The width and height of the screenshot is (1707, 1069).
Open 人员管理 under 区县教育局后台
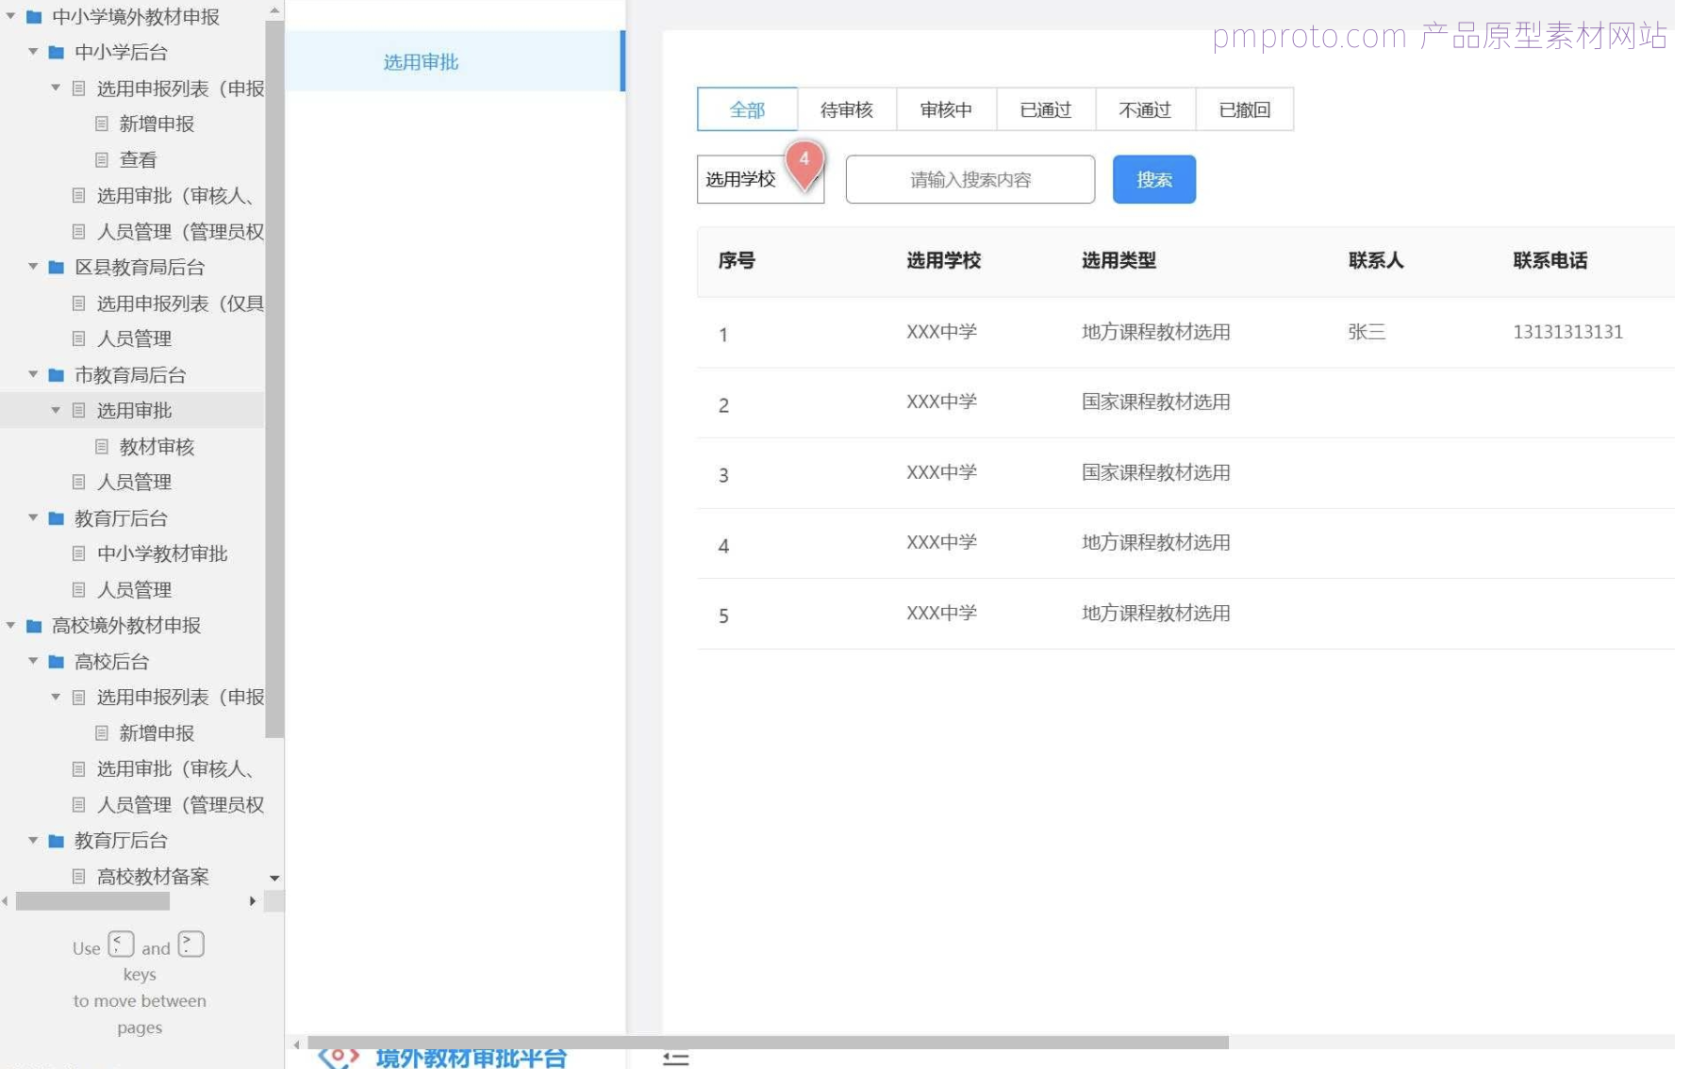click(134, 338)
